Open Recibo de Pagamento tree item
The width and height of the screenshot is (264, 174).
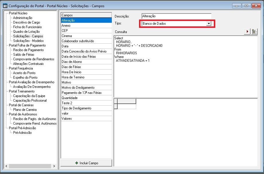point(28,50)
